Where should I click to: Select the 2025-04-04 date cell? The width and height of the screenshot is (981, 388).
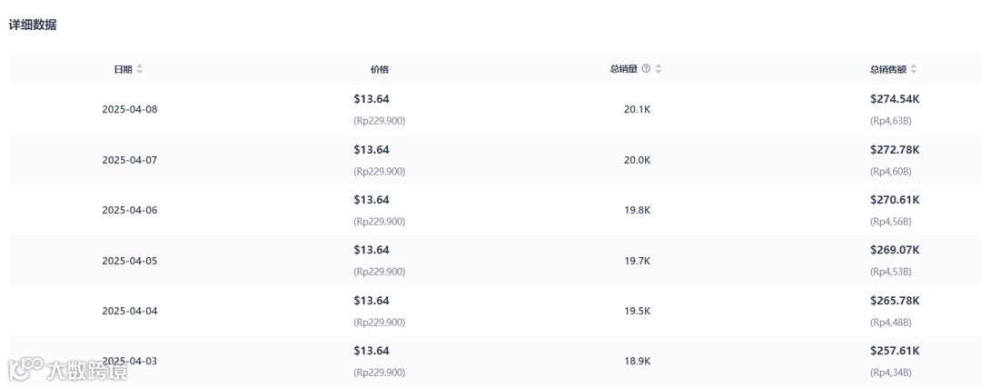129,311
